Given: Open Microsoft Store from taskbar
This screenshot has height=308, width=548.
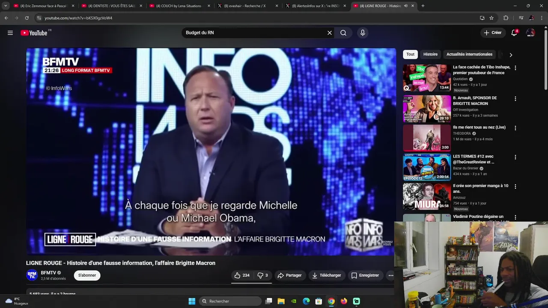Looking at the screenshot, I should click(319, 301).
